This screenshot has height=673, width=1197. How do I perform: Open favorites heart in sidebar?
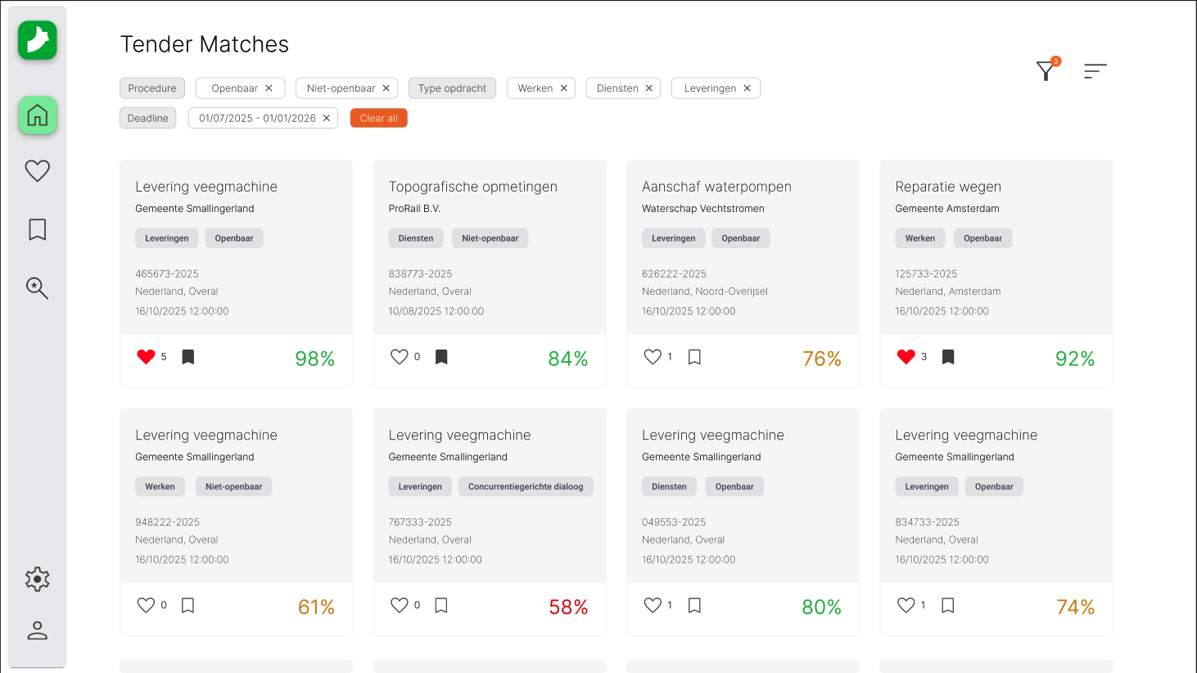(x=38, y=170)
